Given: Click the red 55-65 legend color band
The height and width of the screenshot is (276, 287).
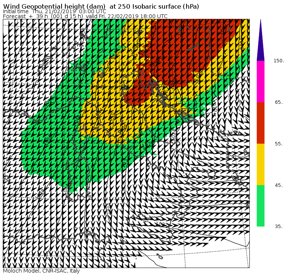Looking at the screenshot, I should click(261, 123).
